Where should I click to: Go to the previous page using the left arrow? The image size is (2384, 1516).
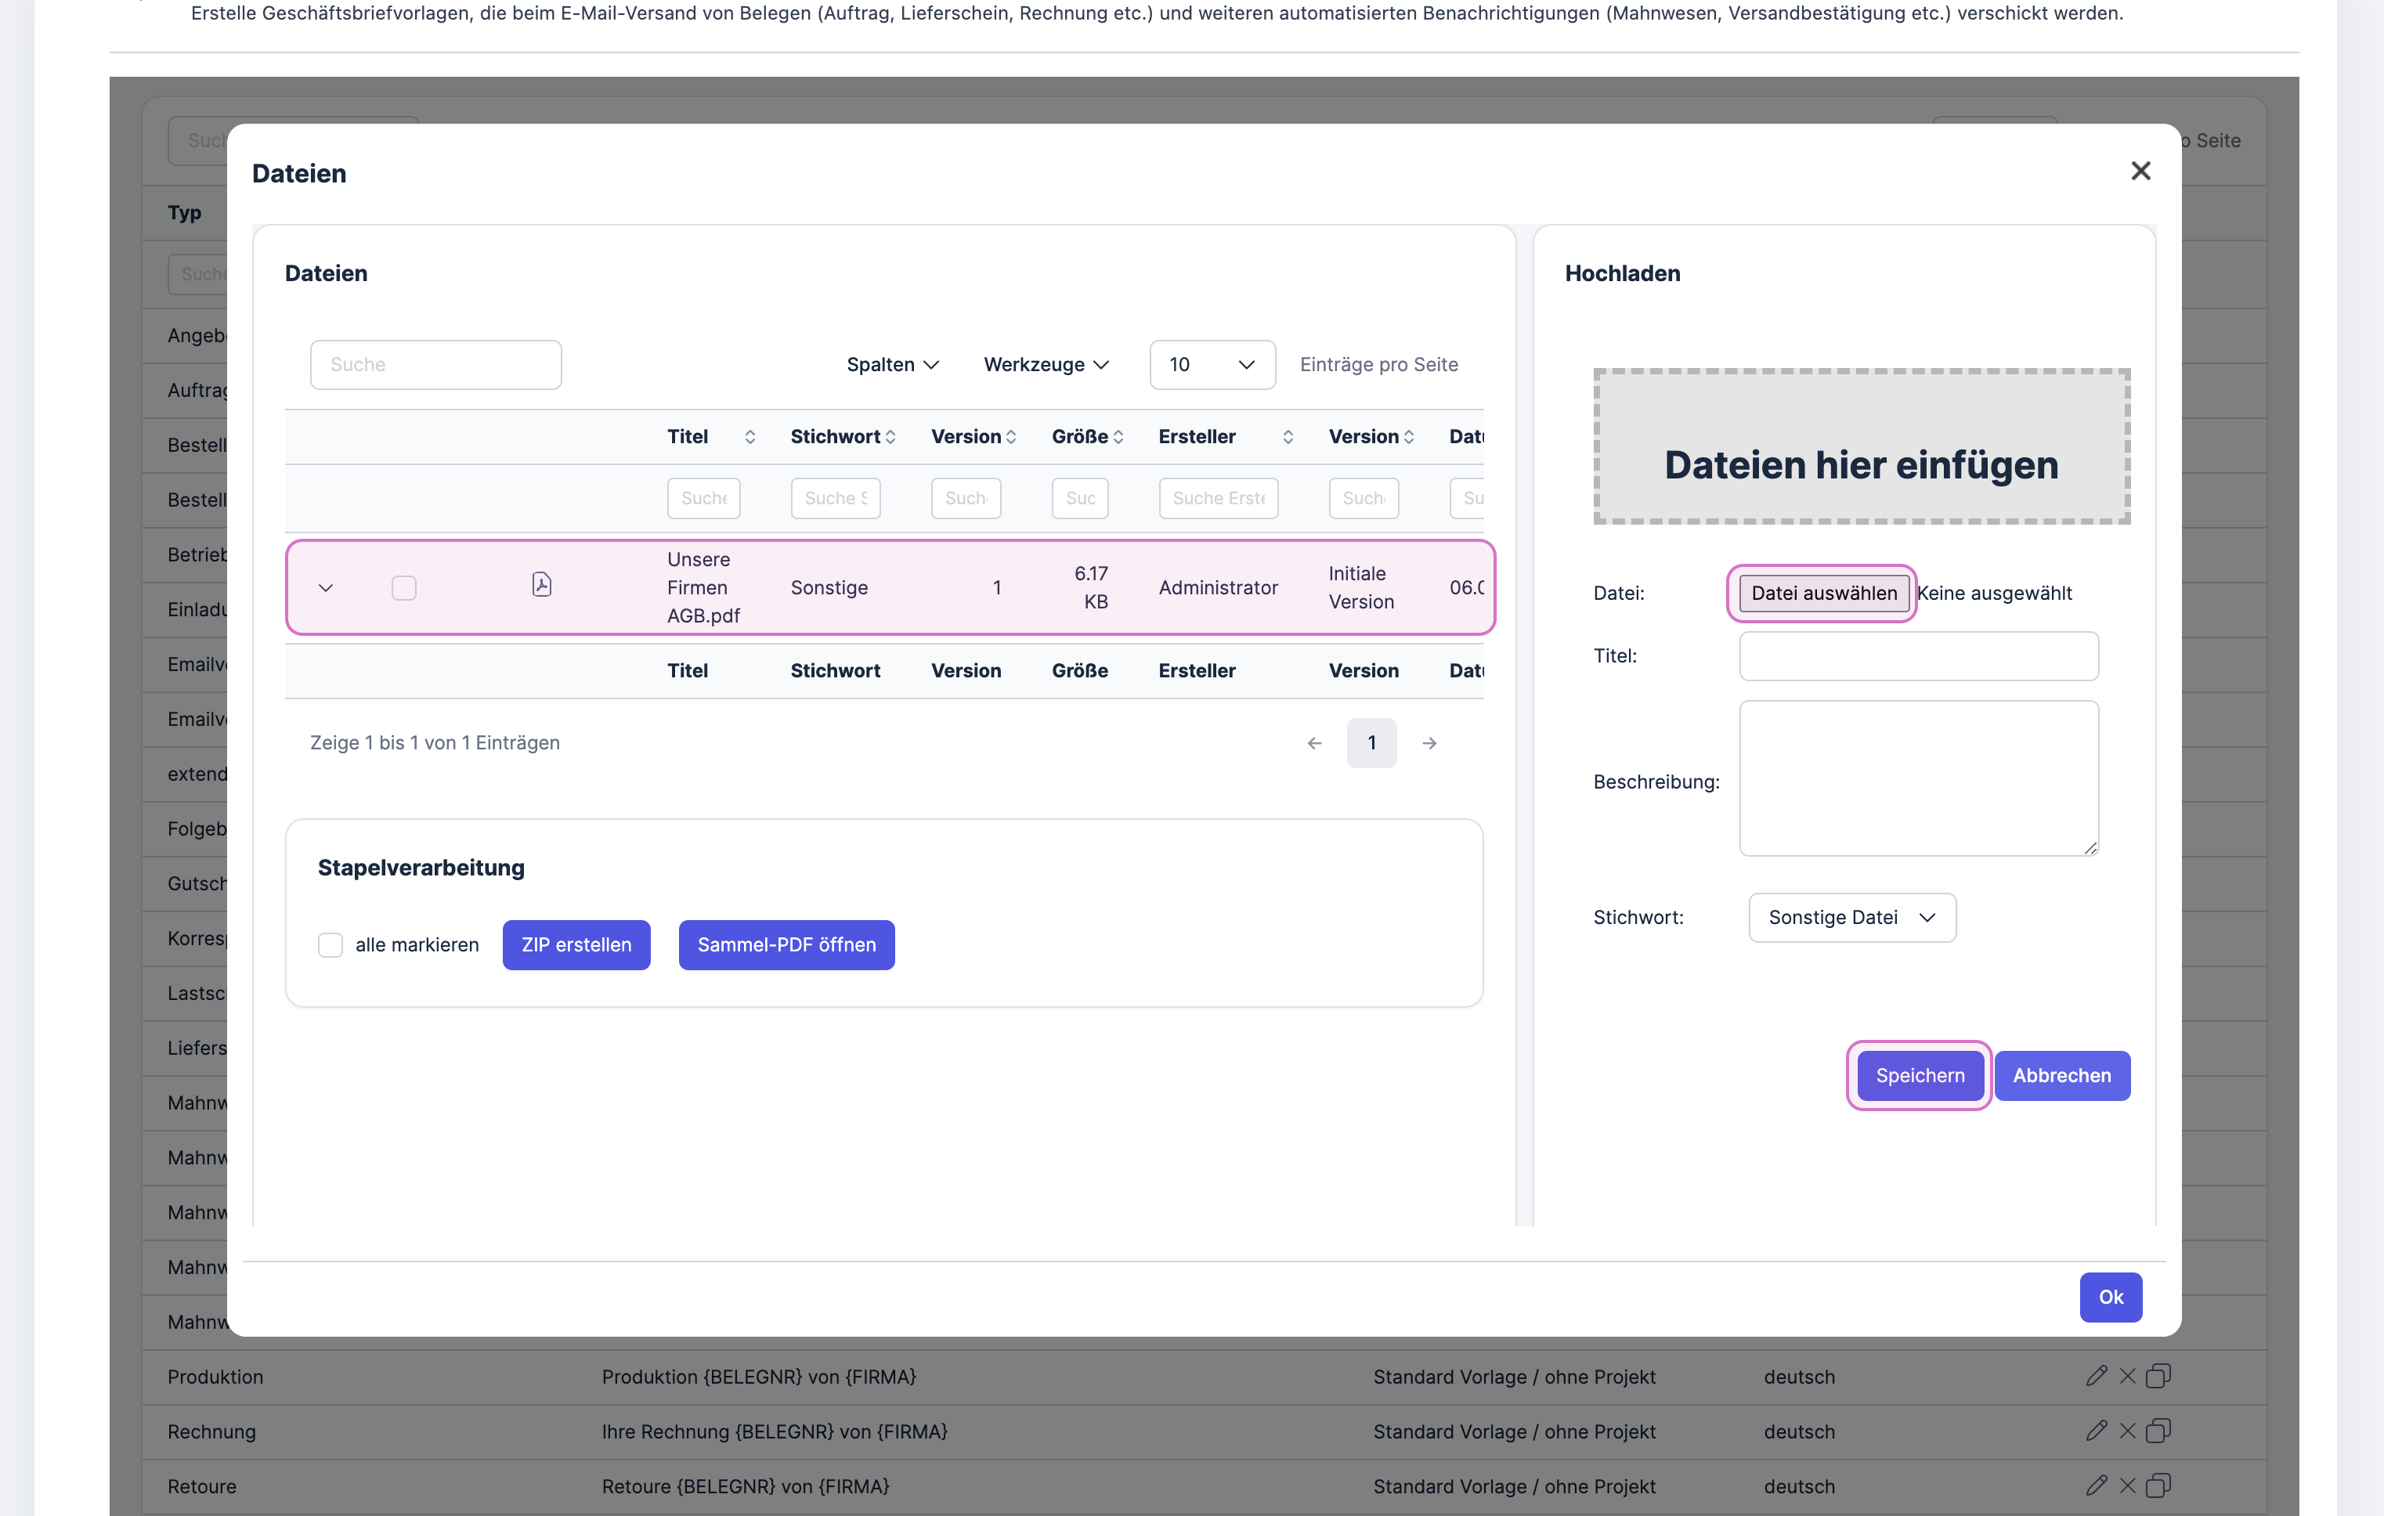(1315, 743)
